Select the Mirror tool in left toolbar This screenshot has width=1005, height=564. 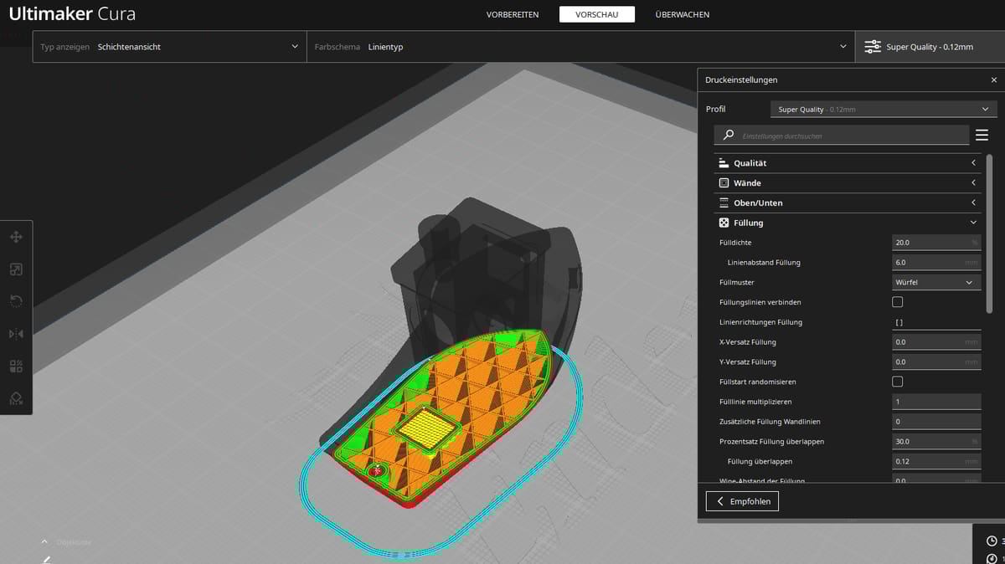pyautogui.click(x=16, y=334)
